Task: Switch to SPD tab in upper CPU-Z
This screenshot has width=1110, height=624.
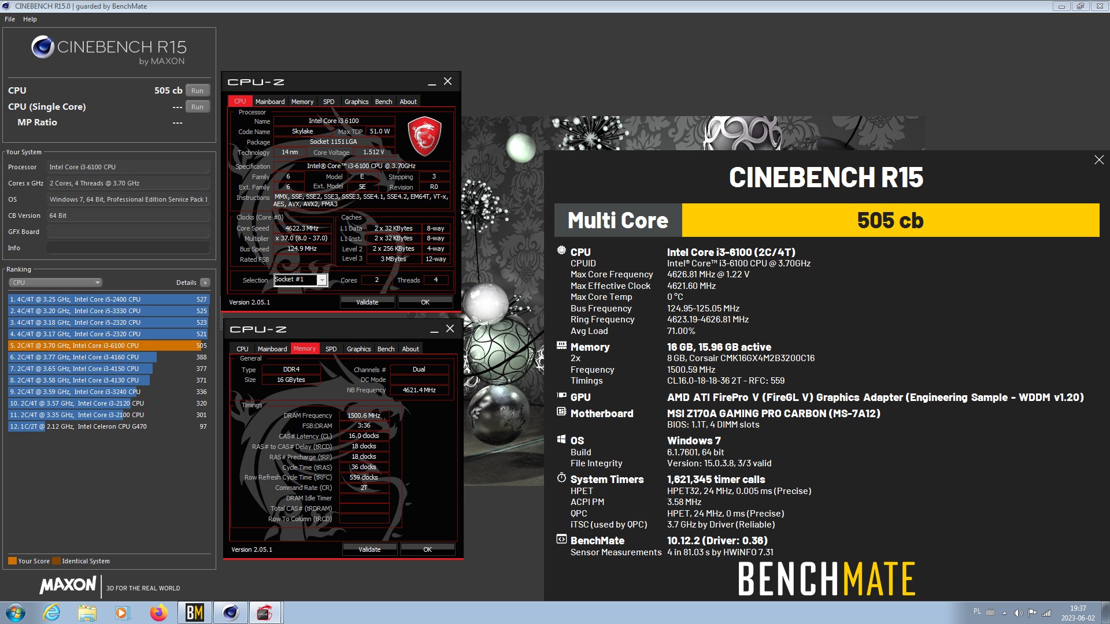Action: click(x=329, y=102)
